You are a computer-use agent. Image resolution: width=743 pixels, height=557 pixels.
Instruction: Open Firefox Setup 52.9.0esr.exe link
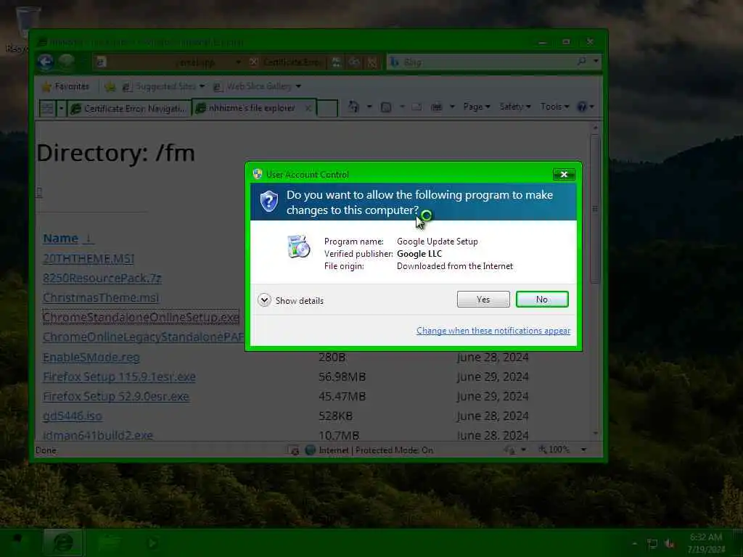click(115, 396)
